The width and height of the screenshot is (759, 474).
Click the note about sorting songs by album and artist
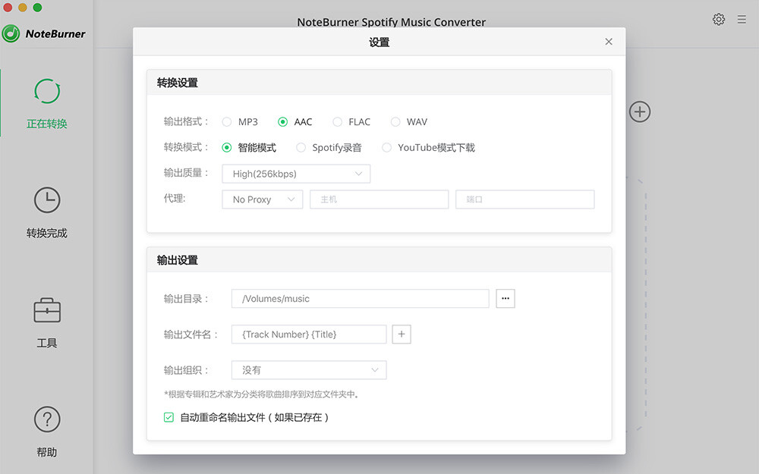pyautogui.click(x=261, y=394)
